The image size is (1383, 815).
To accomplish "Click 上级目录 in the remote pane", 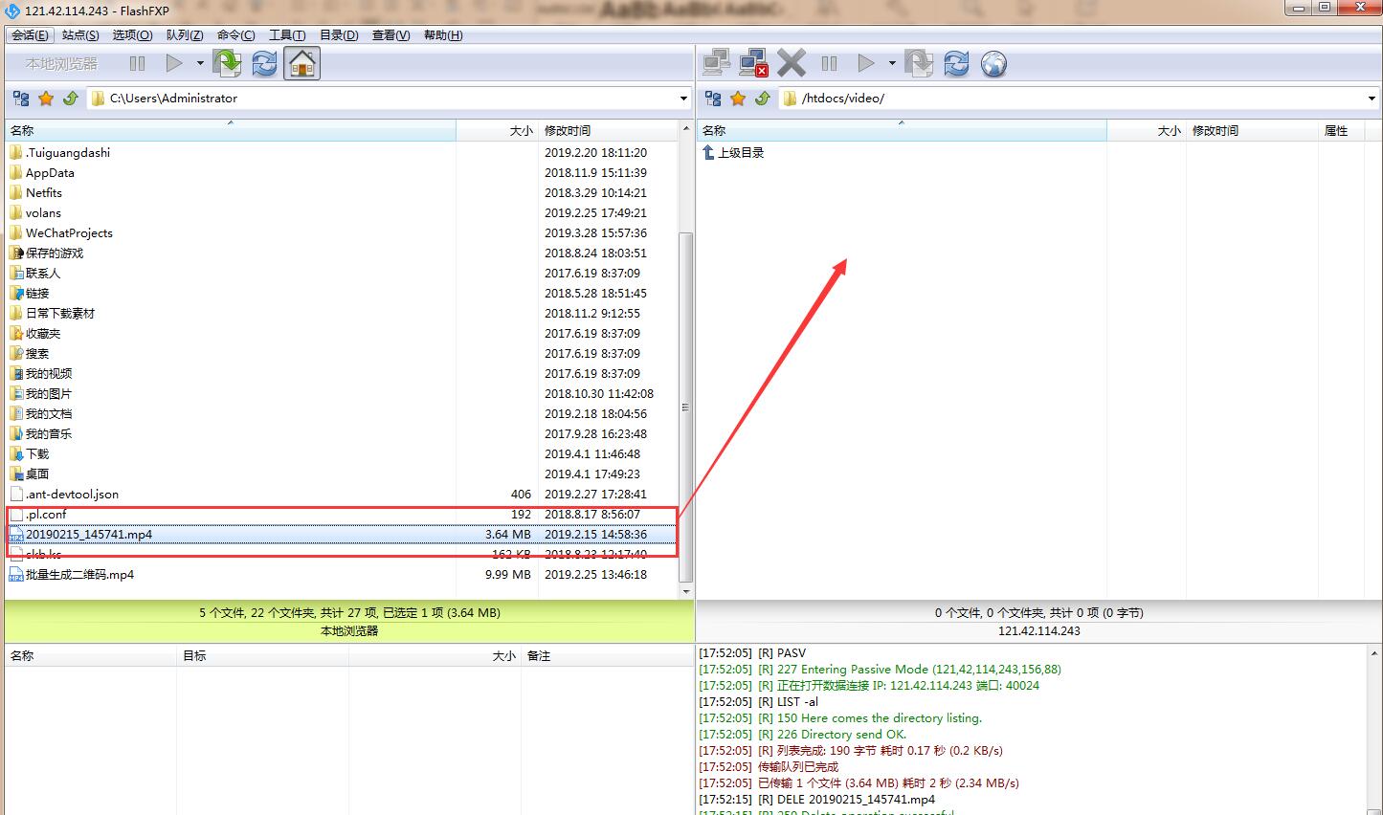I will [740, 153].
